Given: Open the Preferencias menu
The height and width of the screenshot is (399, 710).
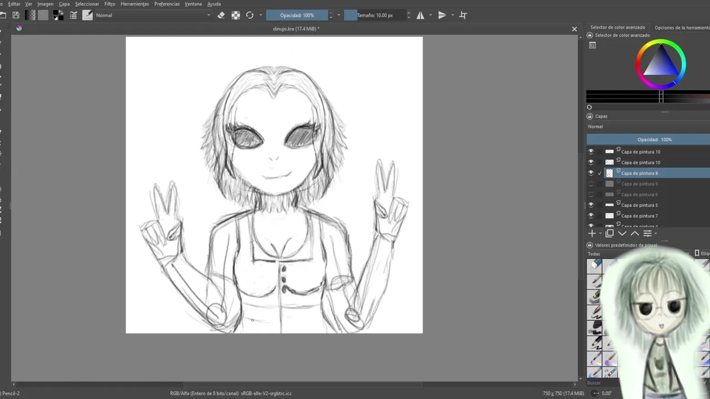Looking at the screenshot, I should coord(167,4).
